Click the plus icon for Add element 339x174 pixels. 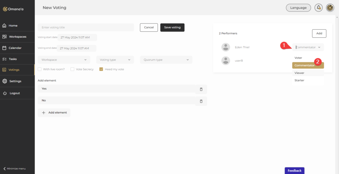pos(44,113)
